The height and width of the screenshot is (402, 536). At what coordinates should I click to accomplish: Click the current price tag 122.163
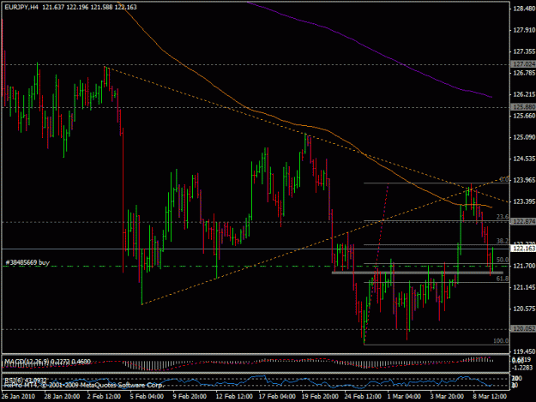pyautogui.click(x=523, y=249)
